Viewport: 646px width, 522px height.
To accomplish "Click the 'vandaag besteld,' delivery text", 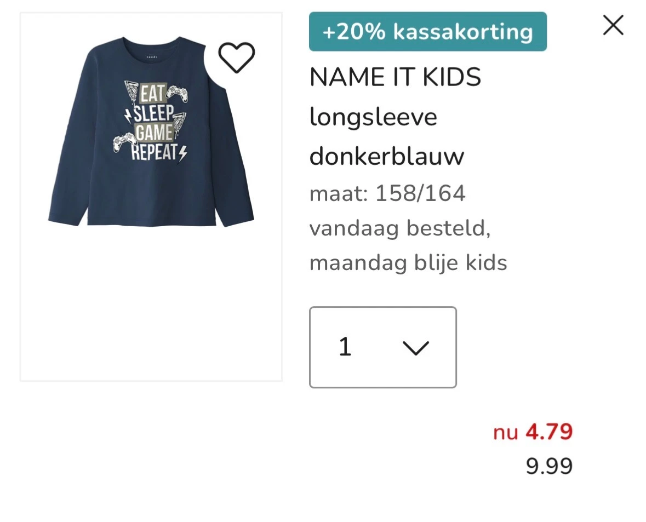I will [x=399, y=228].
